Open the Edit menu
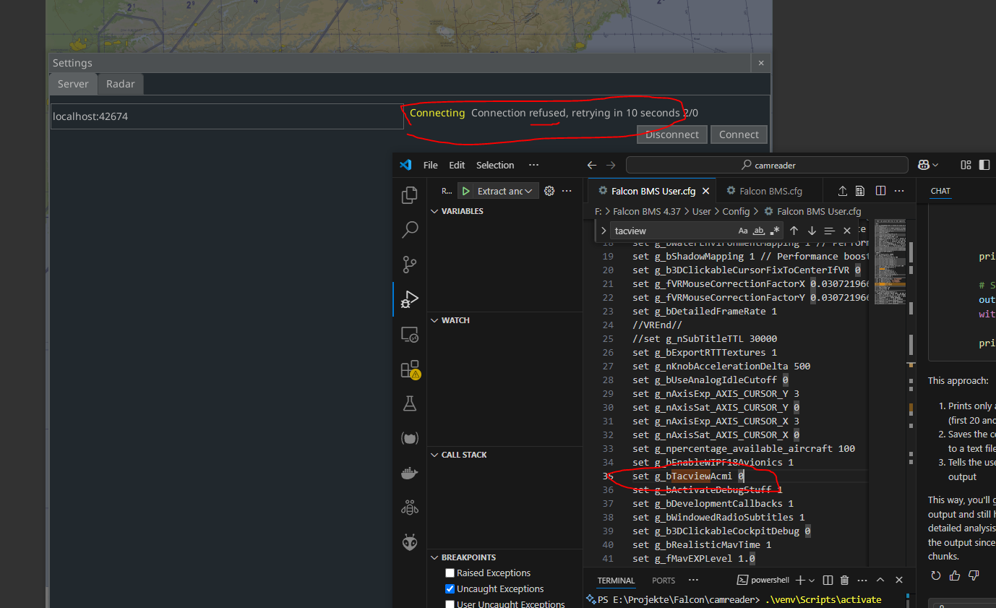 tap(457, 165)
